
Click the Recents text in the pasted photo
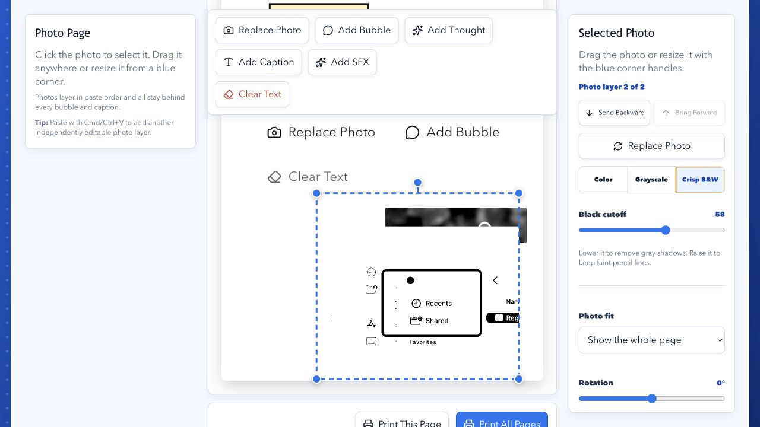pyautogui.click(x=439, y=304)
